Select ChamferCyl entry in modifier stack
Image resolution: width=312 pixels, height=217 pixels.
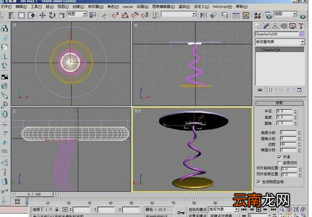tap(280, 50)
